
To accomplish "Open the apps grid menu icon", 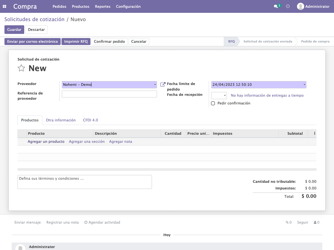I will tap(4, 6).
